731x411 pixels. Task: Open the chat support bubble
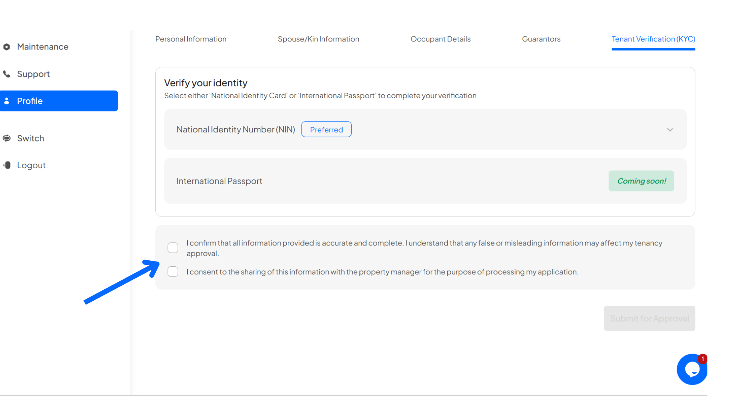691,370
